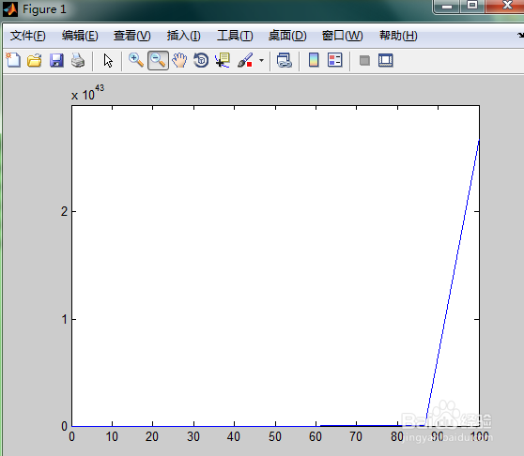Screen dimensions: 524x456
Task: Expand the 插入(I) menu
Action: (183, 36)
